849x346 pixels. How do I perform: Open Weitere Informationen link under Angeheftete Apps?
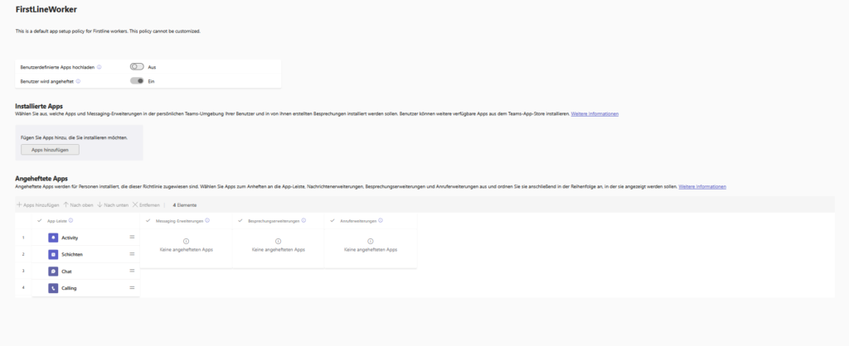click(x=702, y=187)
